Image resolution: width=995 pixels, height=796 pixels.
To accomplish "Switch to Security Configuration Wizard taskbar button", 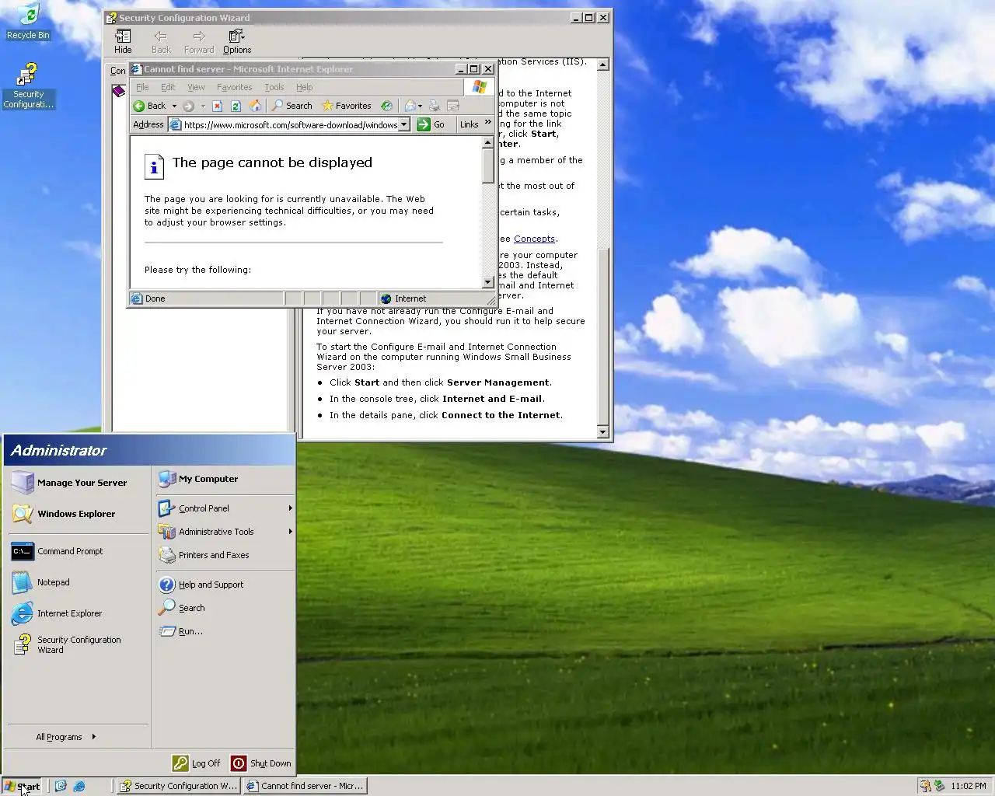I will click(178, 786).
